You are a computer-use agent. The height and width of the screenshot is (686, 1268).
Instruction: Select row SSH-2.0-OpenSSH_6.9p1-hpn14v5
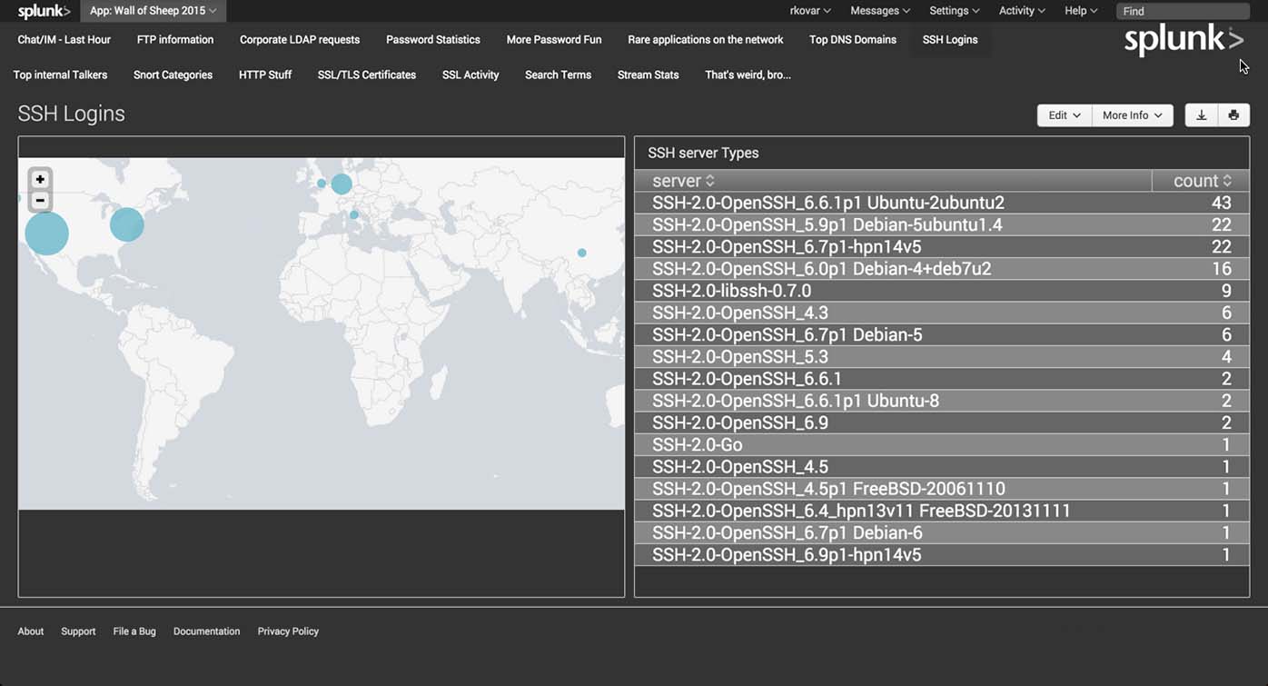tap(942, 555)
